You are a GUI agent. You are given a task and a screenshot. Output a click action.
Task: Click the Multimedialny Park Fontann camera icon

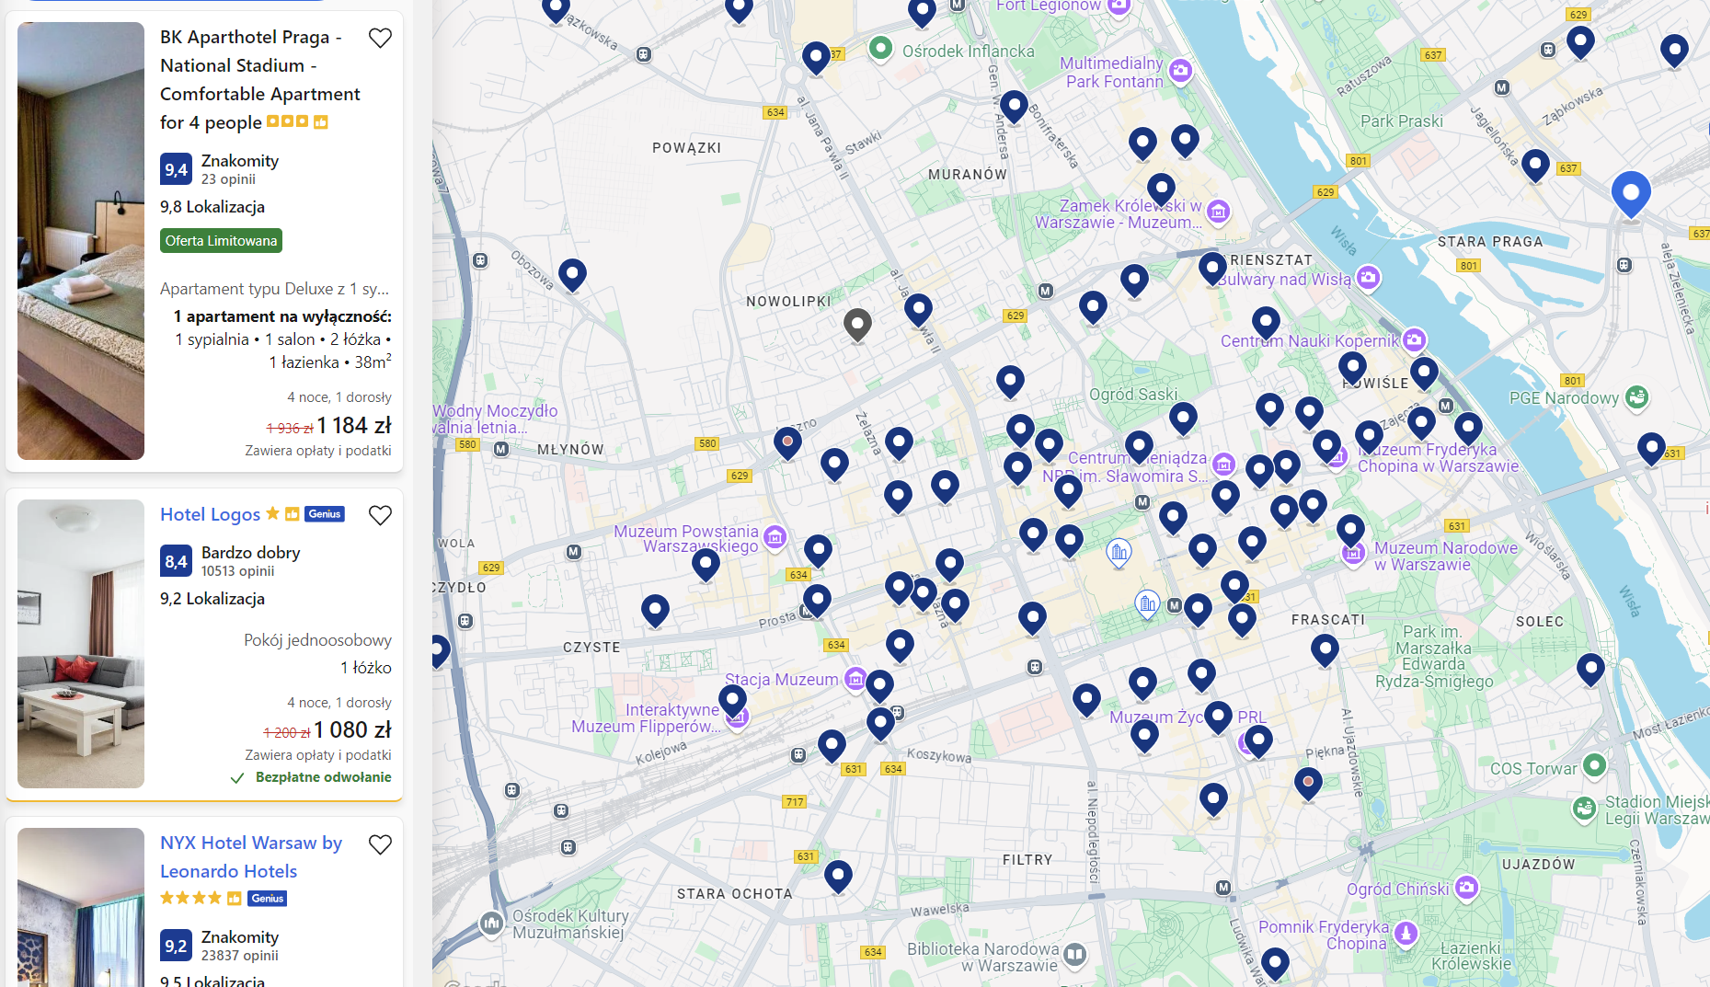(1180, 71)
